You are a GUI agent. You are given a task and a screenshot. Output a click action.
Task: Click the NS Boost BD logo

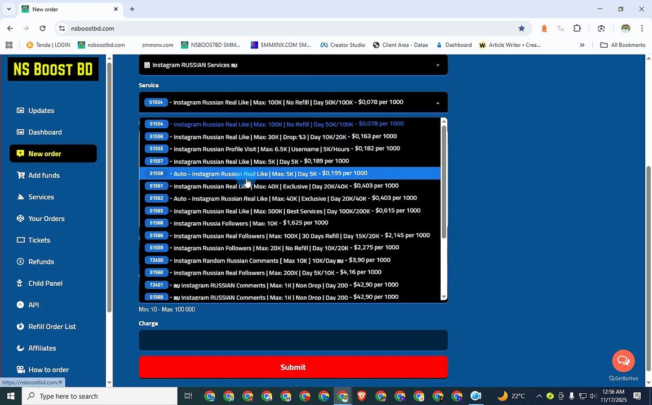[x=53, y=69]
